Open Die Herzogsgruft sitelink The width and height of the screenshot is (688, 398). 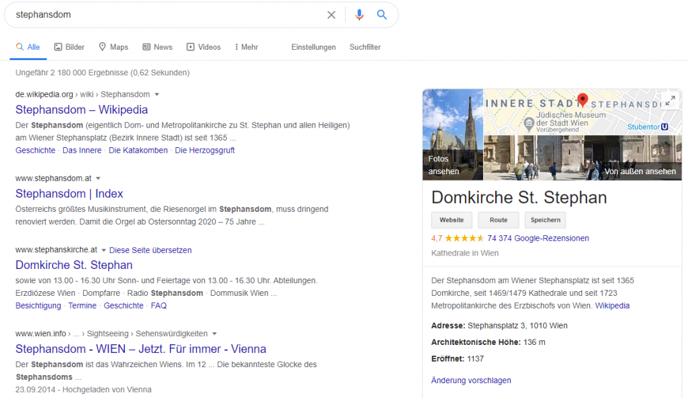click(x=205, y=150)
